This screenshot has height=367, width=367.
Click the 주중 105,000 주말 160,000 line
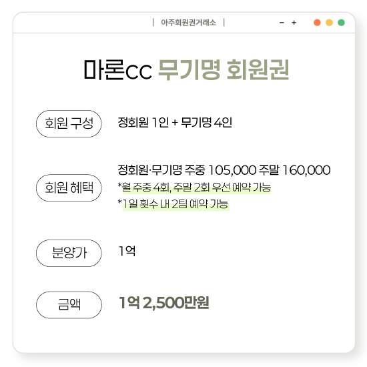coord(224,170)
